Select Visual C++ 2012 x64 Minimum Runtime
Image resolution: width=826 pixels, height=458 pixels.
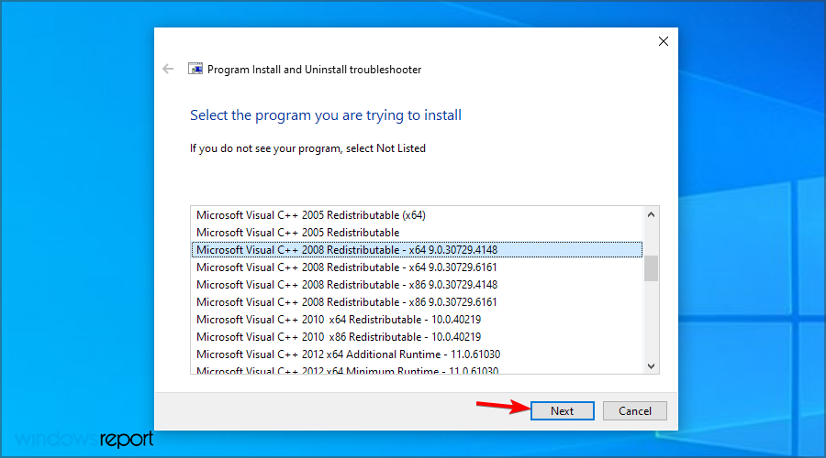pos(417,369)
